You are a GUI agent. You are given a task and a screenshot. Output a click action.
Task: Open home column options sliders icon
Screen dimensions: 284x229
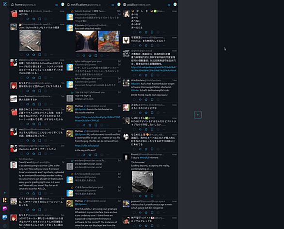click(57, 5)
